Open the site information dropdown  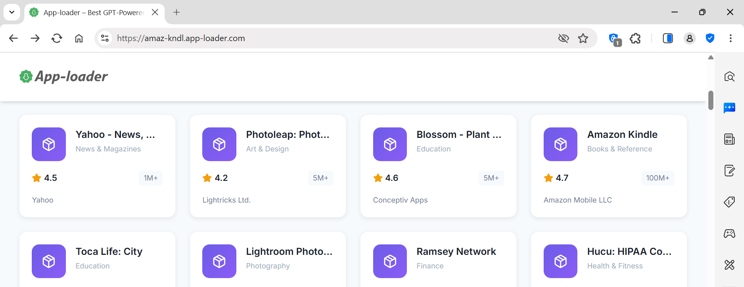[105, 38]
